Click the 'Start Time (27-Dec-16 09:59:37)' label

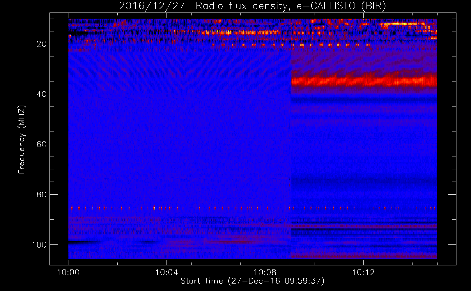point(252,281)
